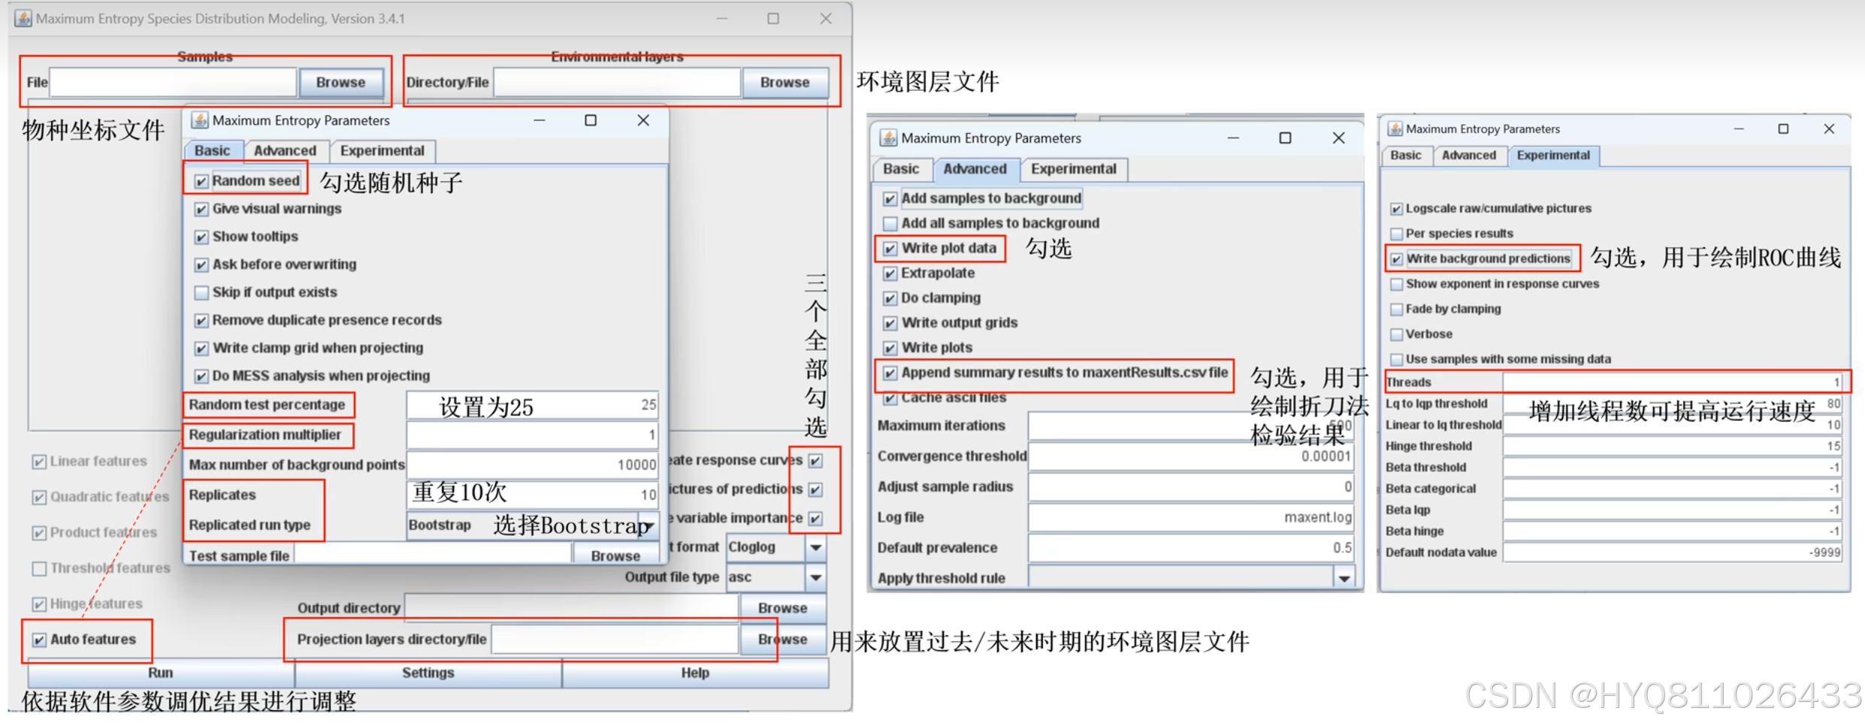
Task: Toggle Logscale raw/cumulative pictures
Action: tap(1396, 209)
